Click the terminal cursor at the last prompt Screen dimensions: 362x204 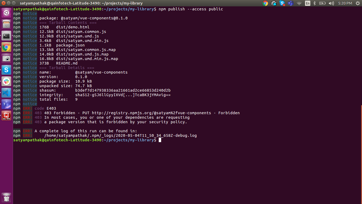pos(160,140)
